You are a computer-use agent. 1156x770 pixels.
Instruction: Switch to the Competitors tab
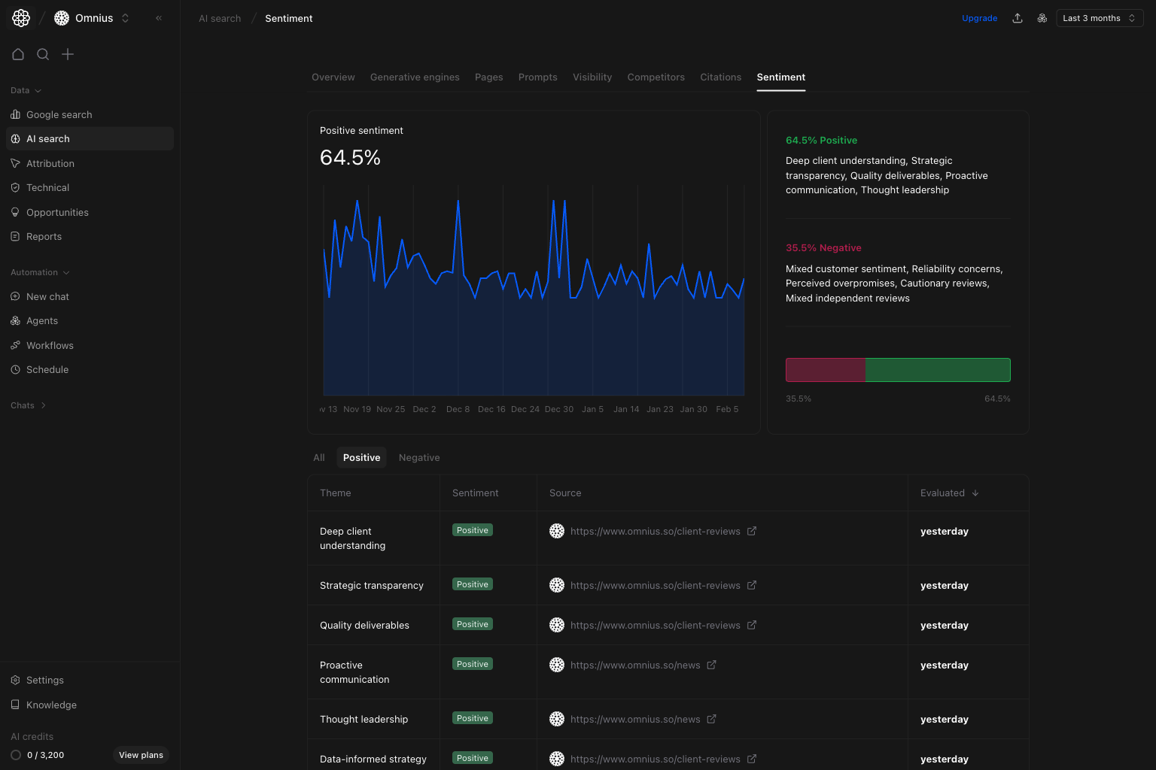pyautogui.click(x=656, y=77)
